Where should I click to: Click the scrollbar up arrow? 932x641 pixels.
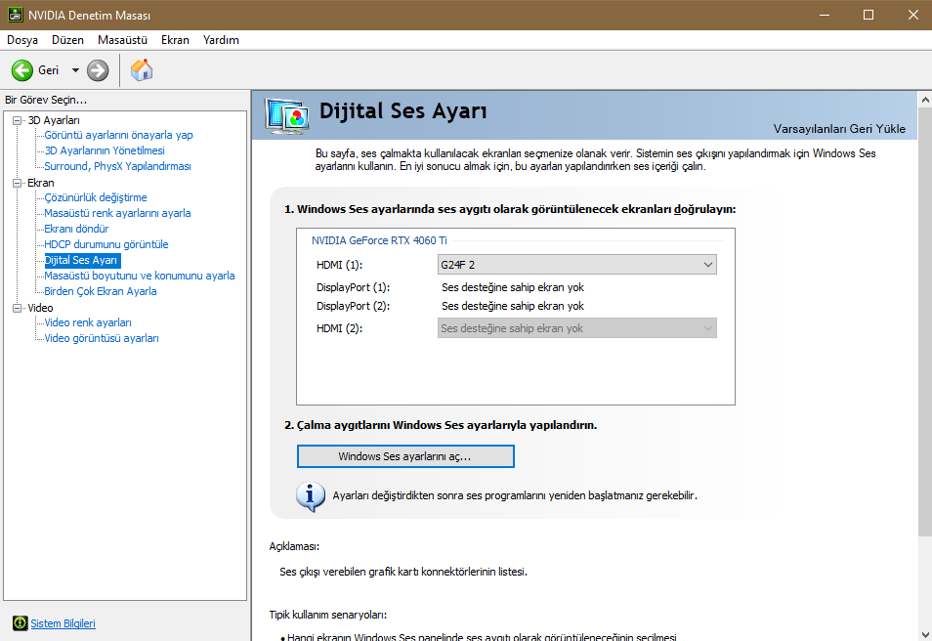[x=925, y=100]
